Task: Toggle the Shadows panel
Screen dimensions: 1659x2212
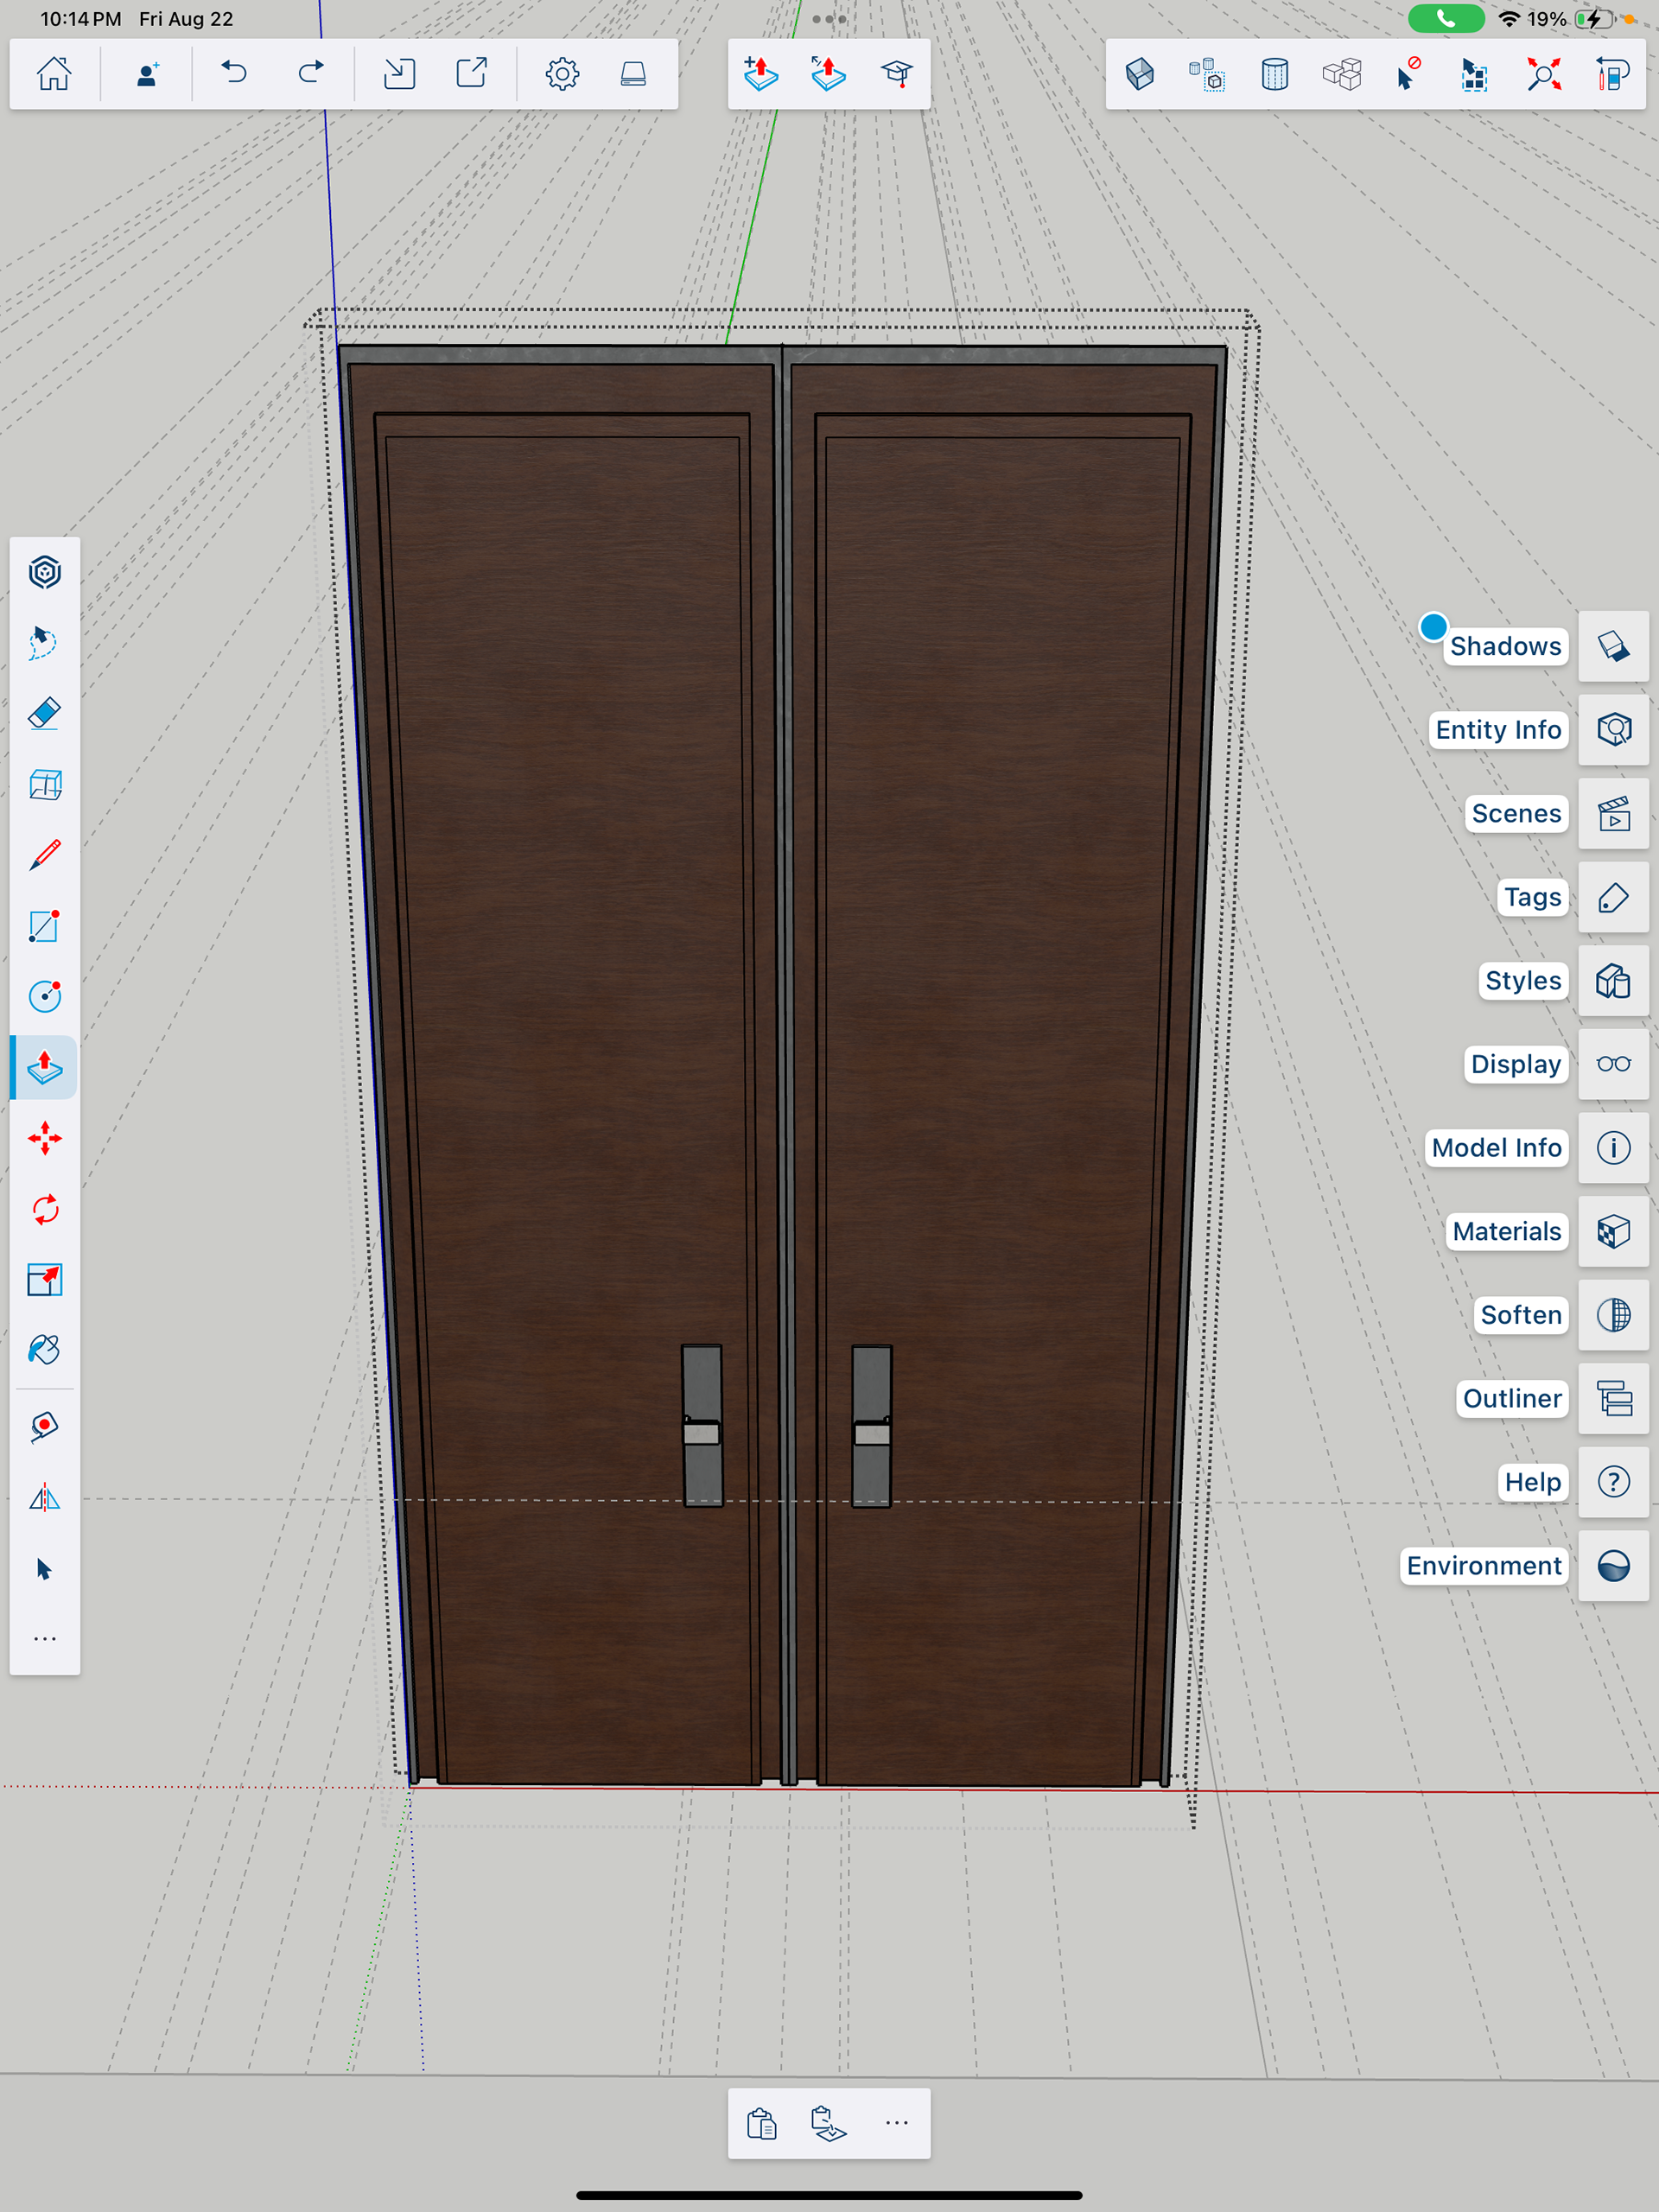Action: (x=1613, y=646)
